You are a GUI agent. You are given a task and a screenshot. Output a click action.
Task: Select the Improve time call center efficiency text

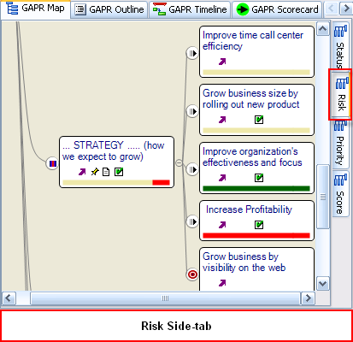tap(253, 40)
